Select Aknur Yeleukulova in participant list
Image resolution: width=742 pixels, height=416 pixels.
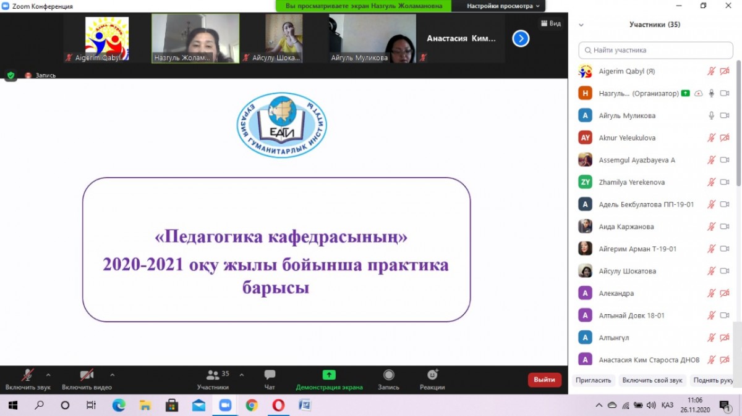point(627,138)
